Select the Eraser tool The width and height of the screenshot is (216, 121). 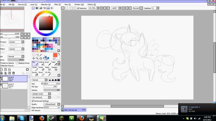pos(42,69)
